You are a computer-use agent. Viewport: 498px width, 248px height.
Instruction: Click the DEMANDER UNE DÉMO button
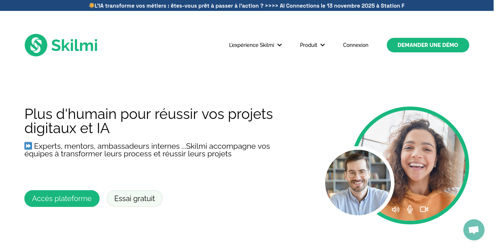click(428, 45)
